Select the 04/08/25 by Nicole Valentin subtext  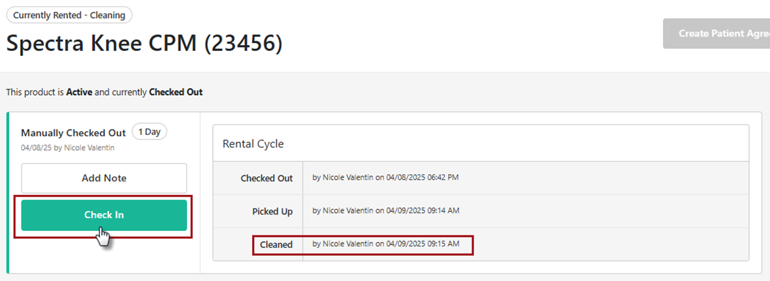click(67, 148)
